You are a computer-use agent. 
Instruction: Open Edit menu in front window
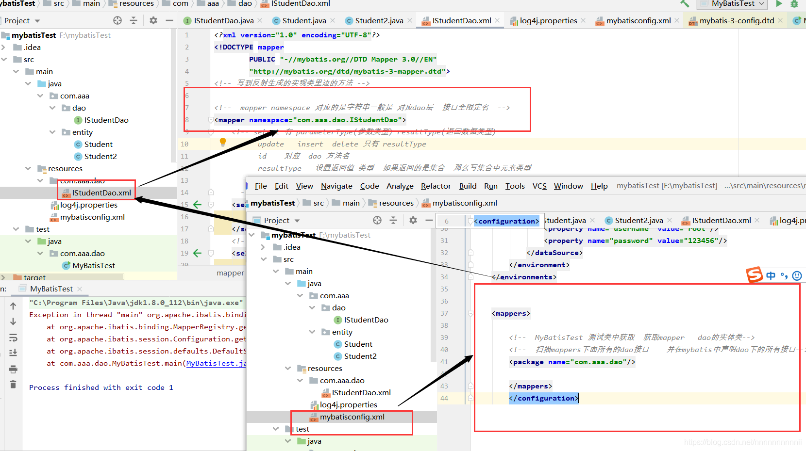(281, 186)
